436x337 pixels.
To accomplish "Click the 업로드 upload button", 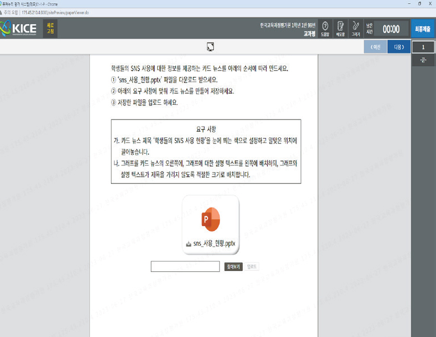I will tap(251, 267).
